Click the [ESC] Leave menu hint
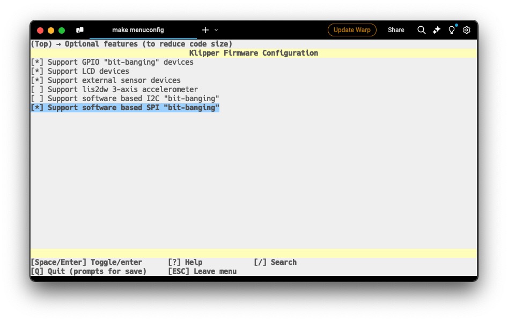Screen dimensions: 508x321 (x=202, y=271)
